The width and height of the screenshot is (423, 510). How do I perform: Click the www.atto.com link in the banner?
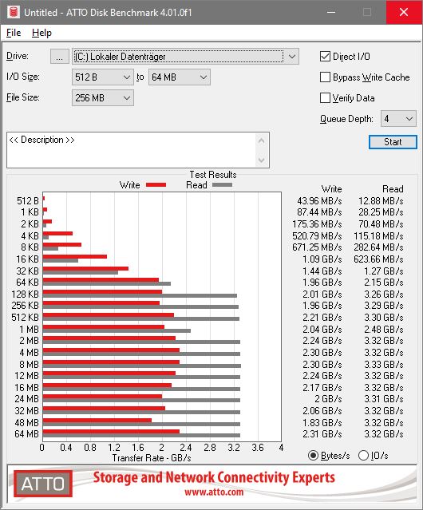[214, 492]
